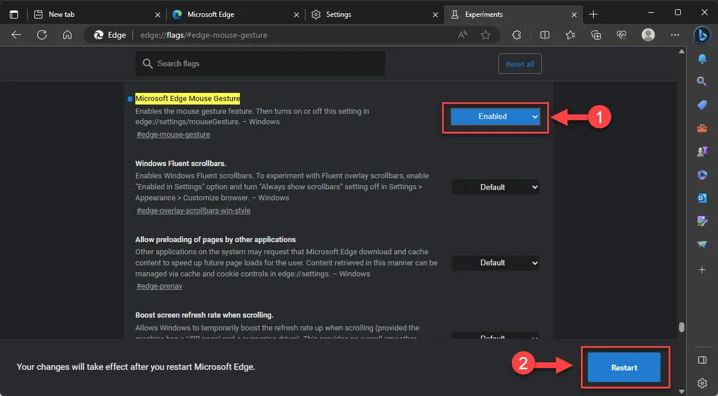Add a sidebar app with plus icon
The image size is (718, 396).
(702, 270)
